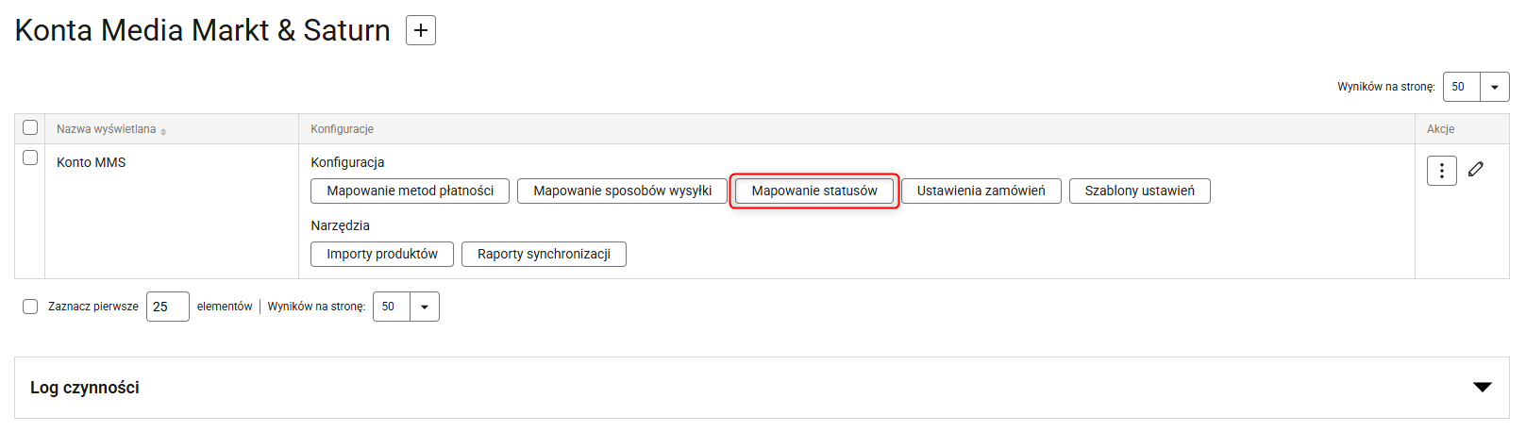1526x432 pixels.
Task: Click the Log czynności panel title
Action: click(85, 388)
